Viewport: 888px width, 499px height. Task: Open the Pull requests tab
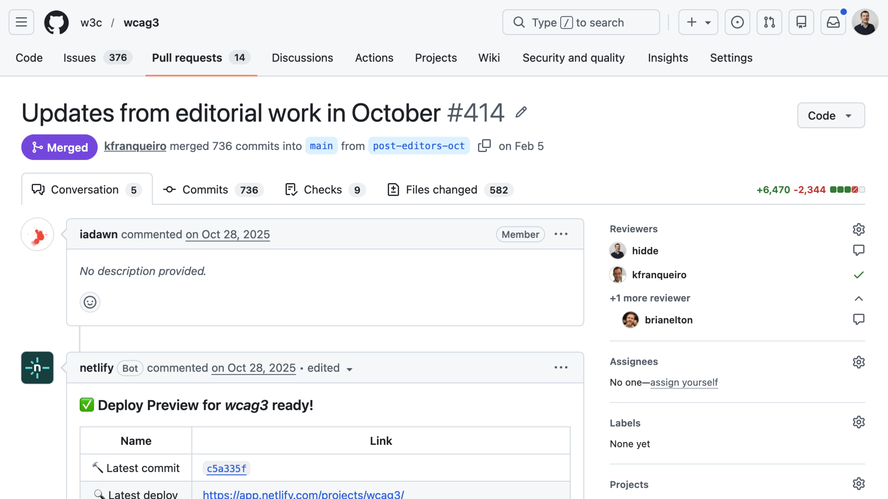(201, 58)
